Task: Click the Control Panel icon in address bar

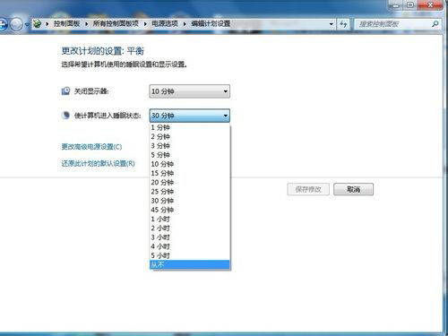Action: 38,23
